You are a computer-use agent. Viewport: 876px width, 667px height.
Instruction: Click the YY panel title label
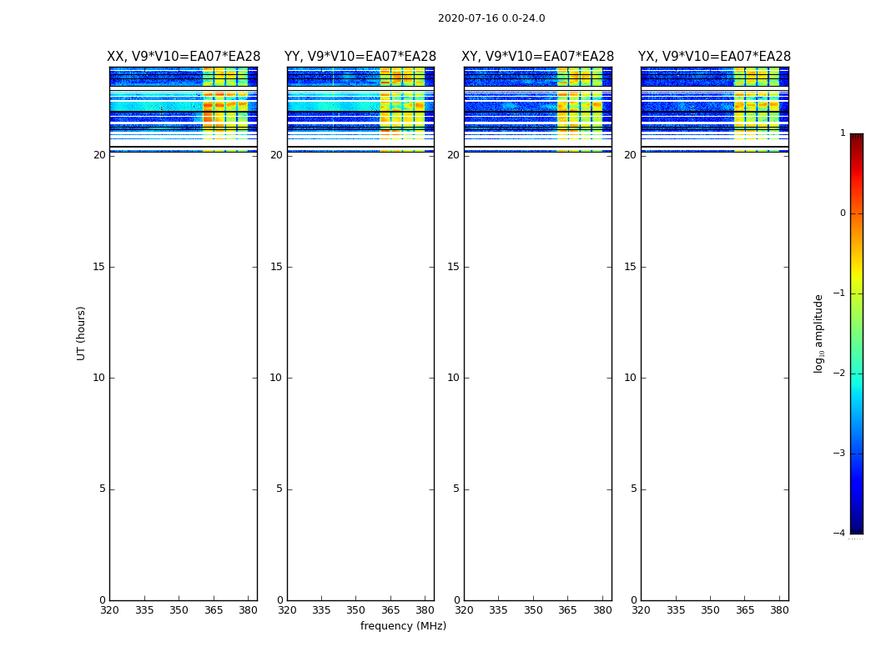click(360, 57)
